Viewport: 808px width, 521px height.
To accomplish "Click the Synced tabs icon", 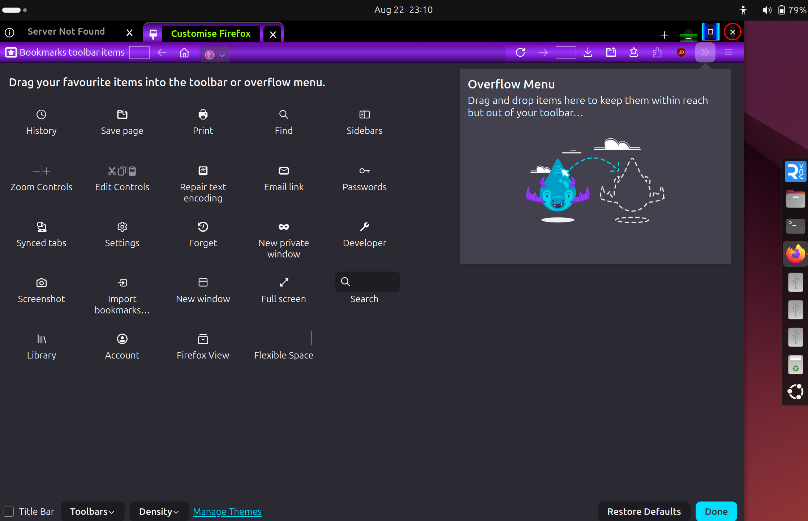I will 42,227.
